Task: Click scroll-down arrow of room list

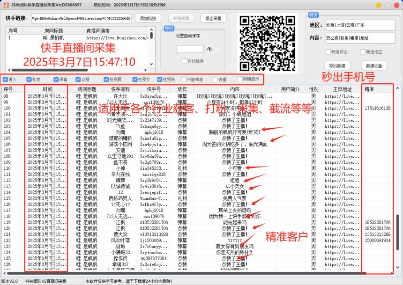Action: 151,64
